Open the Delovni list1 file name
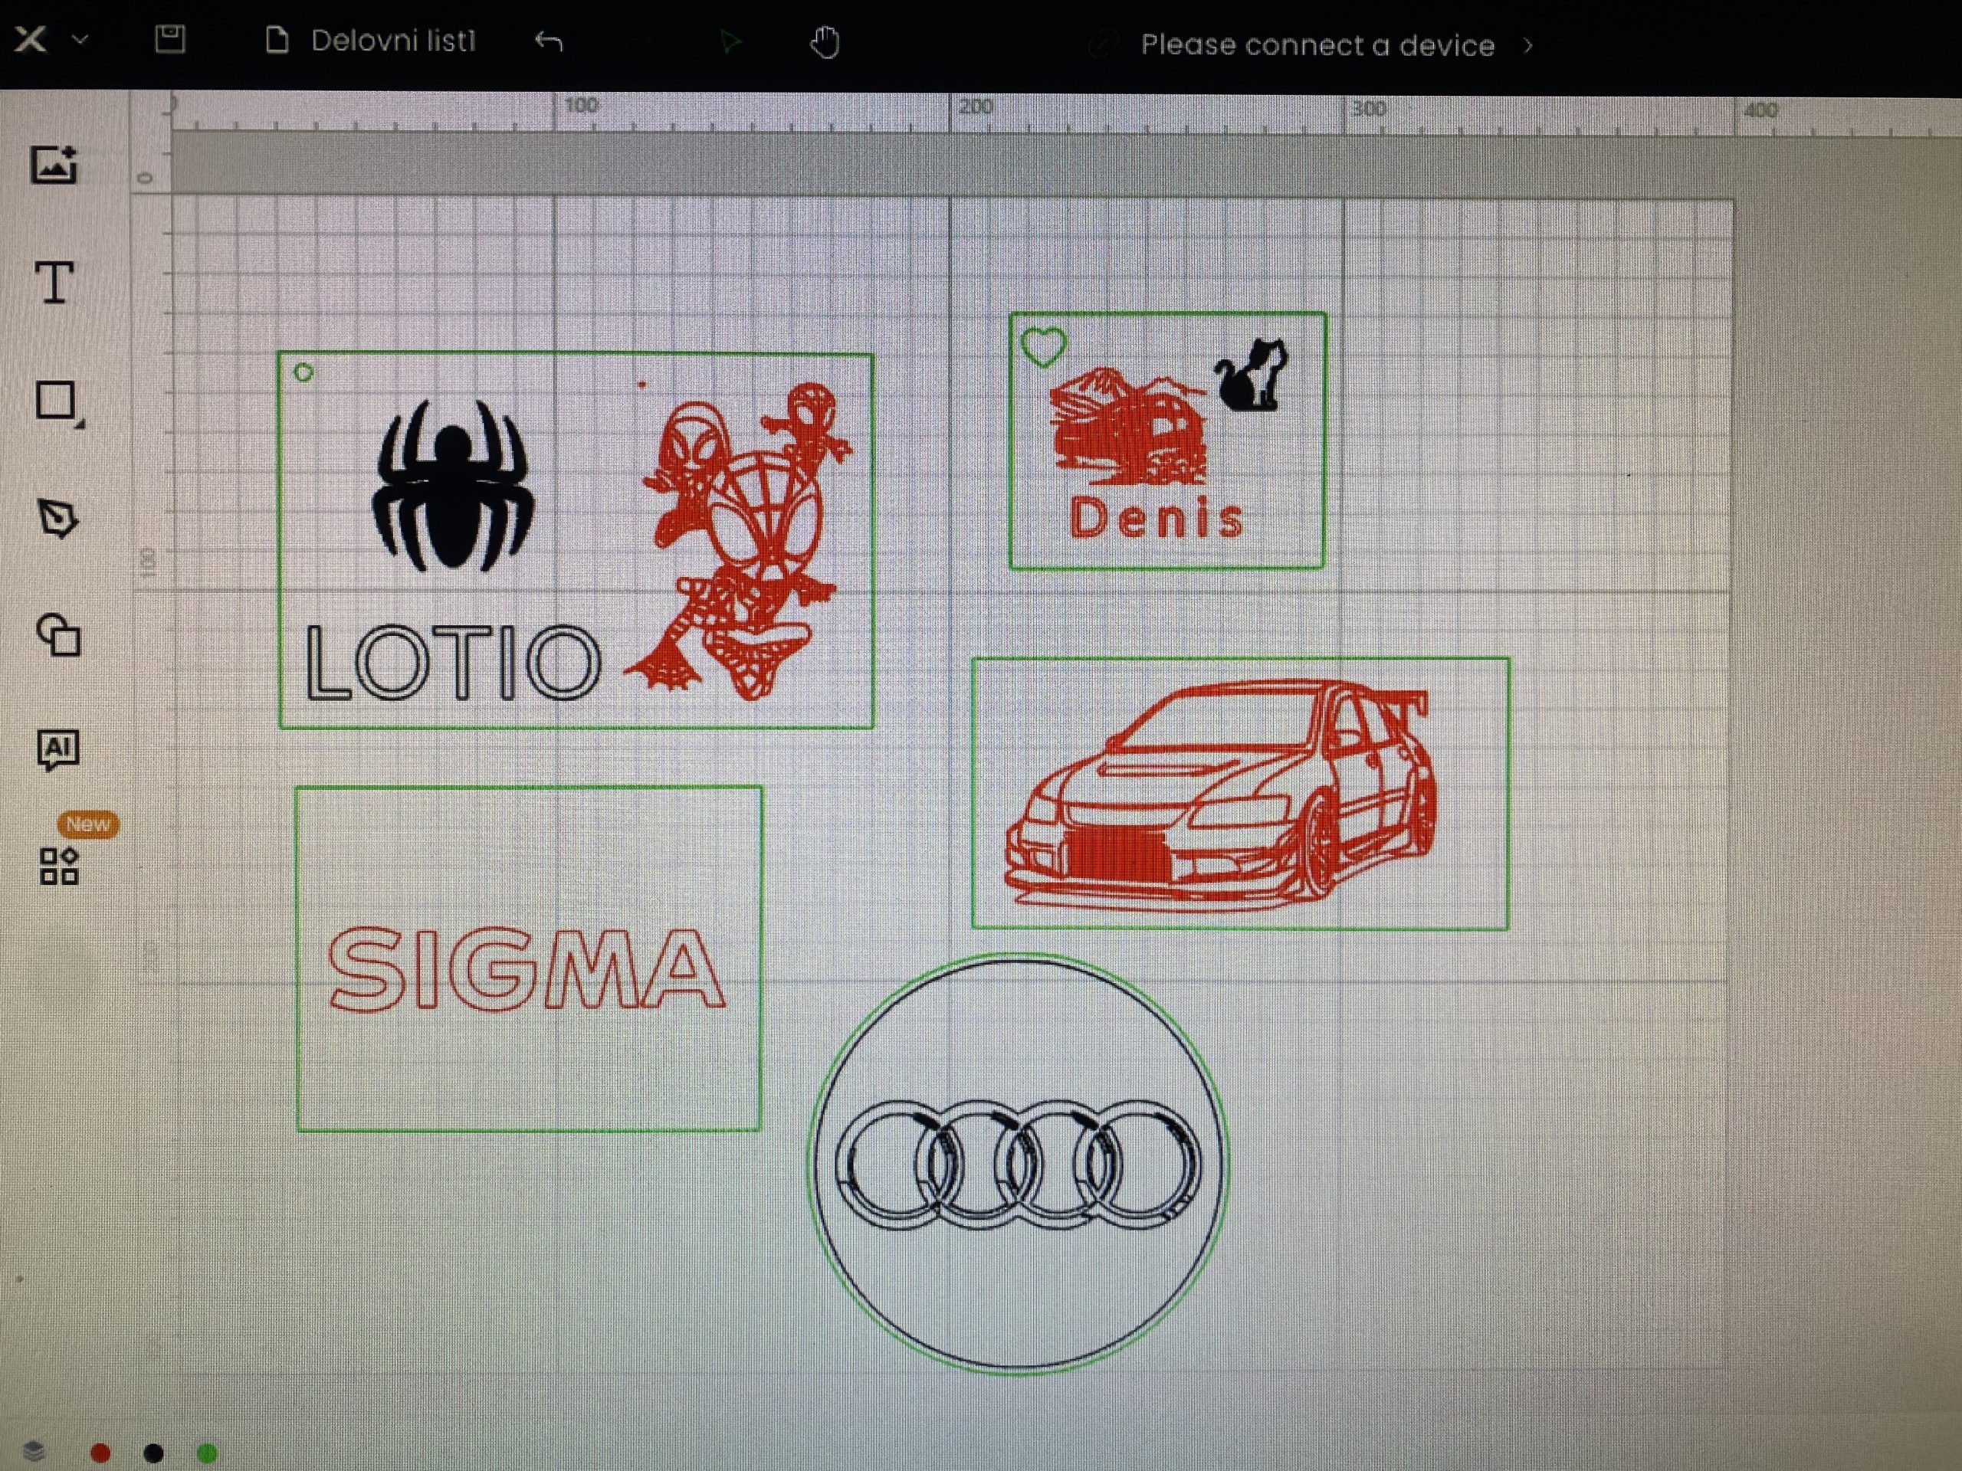Screen dimensions: 1962x1471 (393, 41)
